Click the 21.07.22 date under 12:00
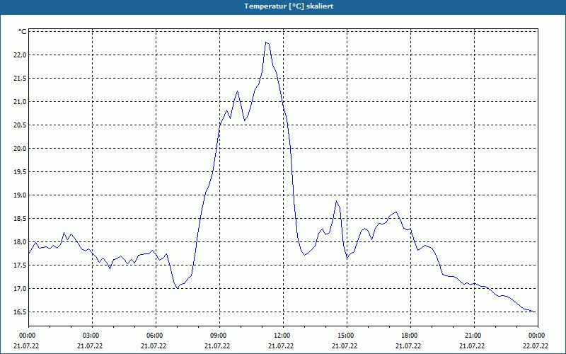This screenshot has height=354, width=566. coord(281,346)
